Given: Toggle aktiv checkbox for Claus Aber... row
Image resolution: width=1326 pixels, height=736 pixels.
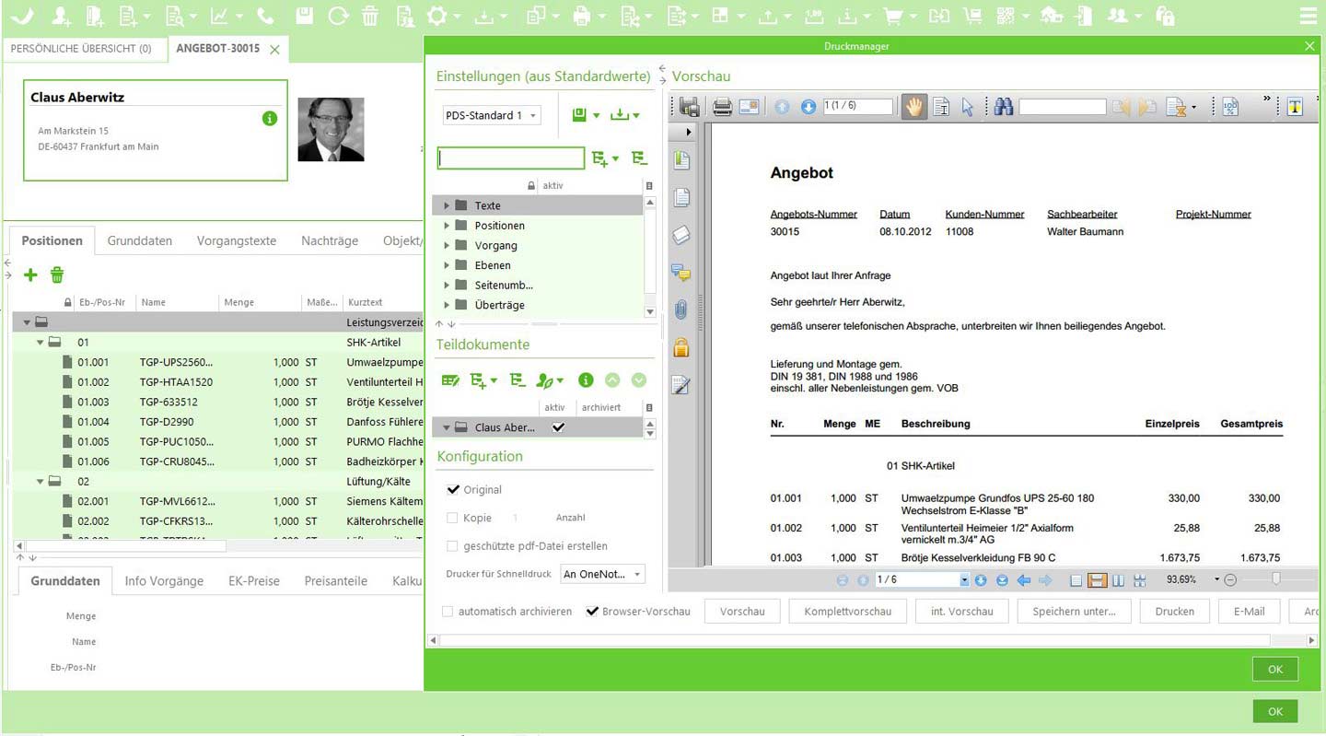Looking at the screenshot, I should click(557, 427).
